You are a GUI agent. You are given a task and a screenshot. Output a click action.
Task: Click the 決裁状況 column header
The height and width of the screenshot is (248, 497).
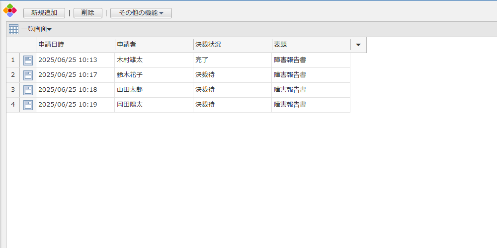point(232,45)
